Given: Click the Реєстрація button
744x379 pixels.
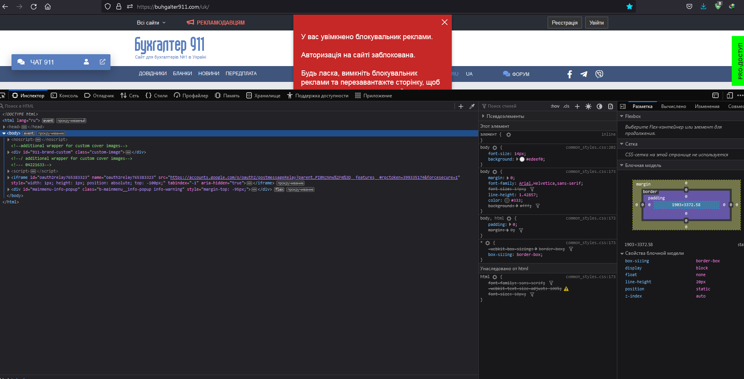Looking at the screenshot, I should (565, 23).
